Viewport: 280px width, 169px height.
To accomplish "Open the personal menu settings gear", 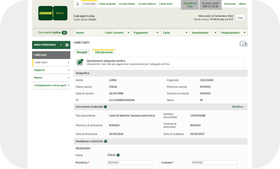I will (x=67, y=45).
